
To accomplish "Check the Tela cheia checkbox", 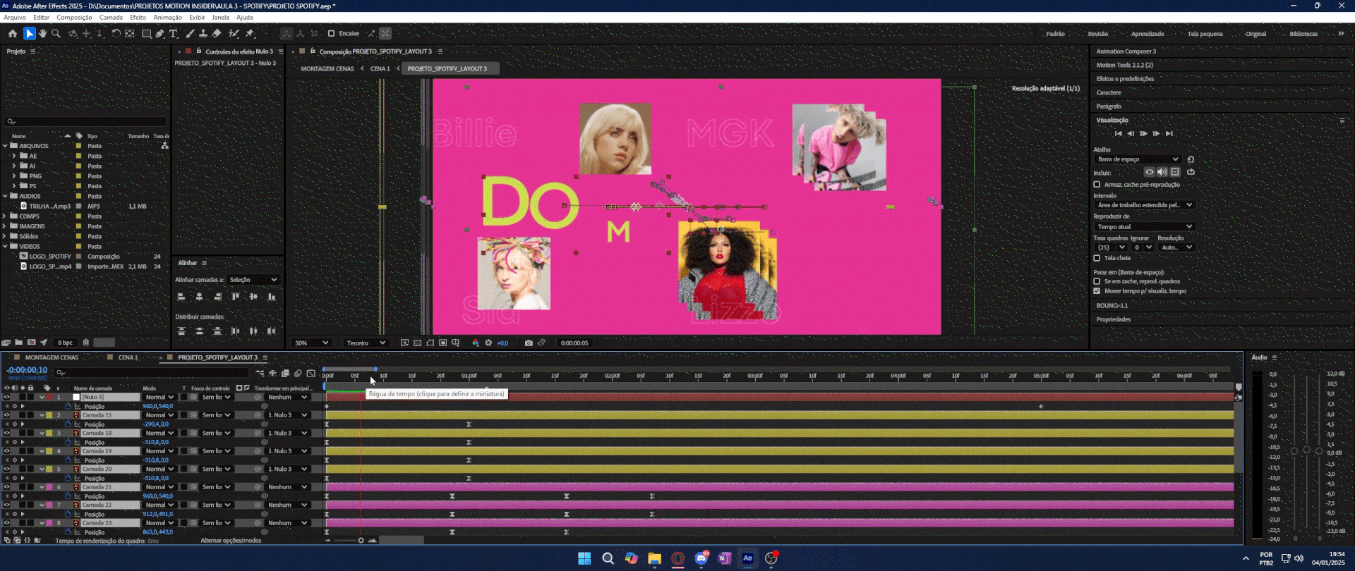I will [x=1097, y=258].
